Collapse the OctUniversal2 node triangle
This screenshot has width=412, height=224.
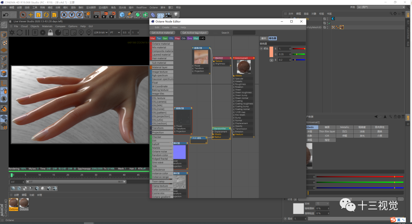234,58
